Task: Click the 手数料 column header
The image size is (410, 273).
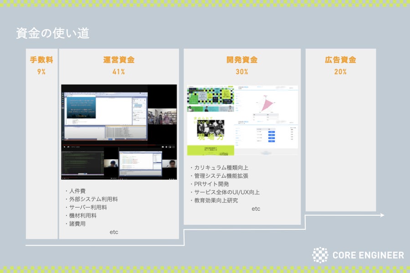Action: (41, 60)
